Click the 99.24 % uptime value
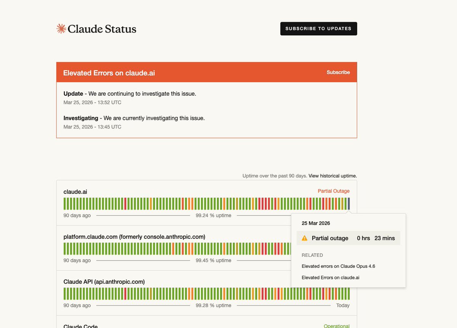Viewport: 457px width, 328px height. 213,216
